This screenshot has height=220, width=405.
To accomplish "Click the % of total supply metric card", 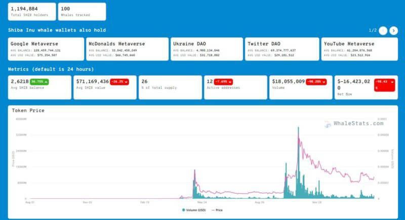I will point(170,87).
